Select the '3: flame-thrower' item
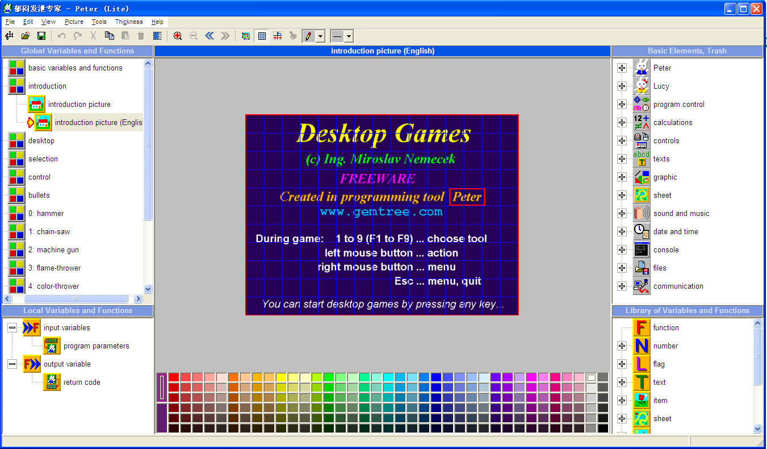The image size is (767, 449). tap(55, 268)
